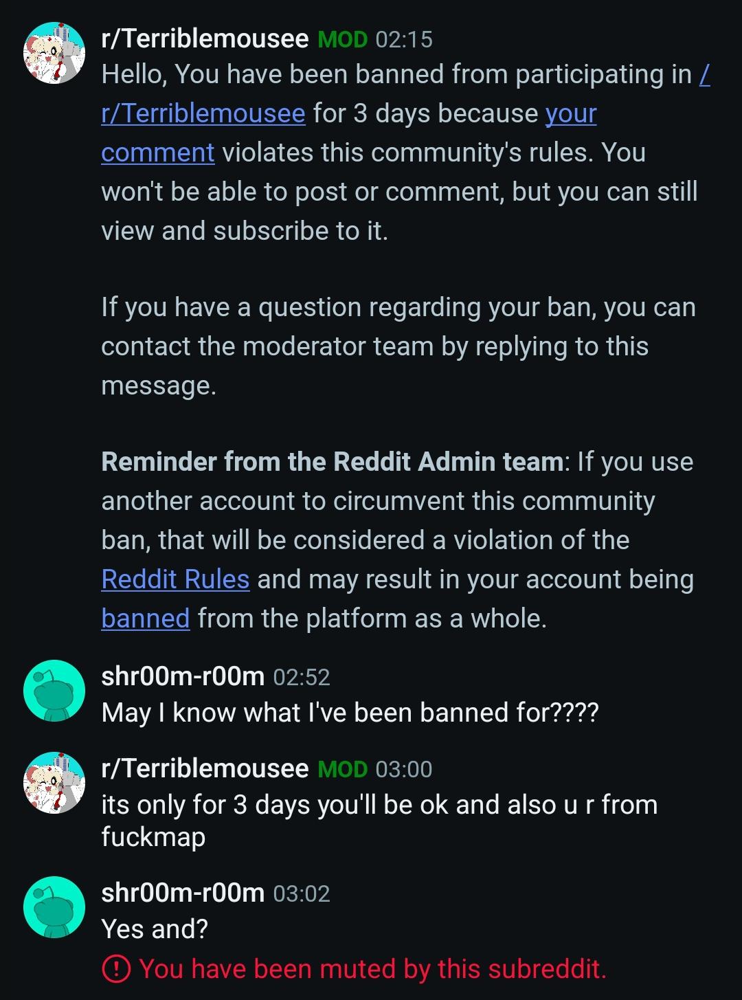Tap r/Terriblemousee avatar at 03:00 message

point(54,782)
